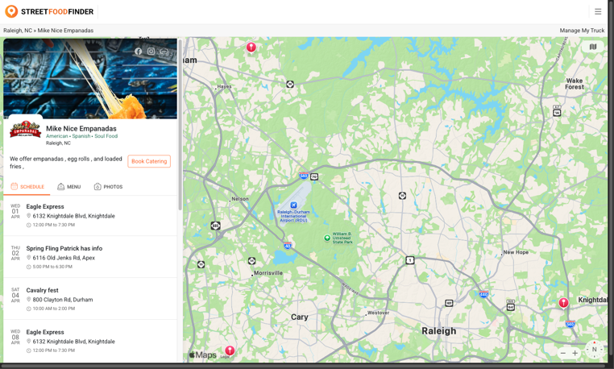Zoom out the map with minus button
Screen dimensions: 614x369
tap(562, 353)
